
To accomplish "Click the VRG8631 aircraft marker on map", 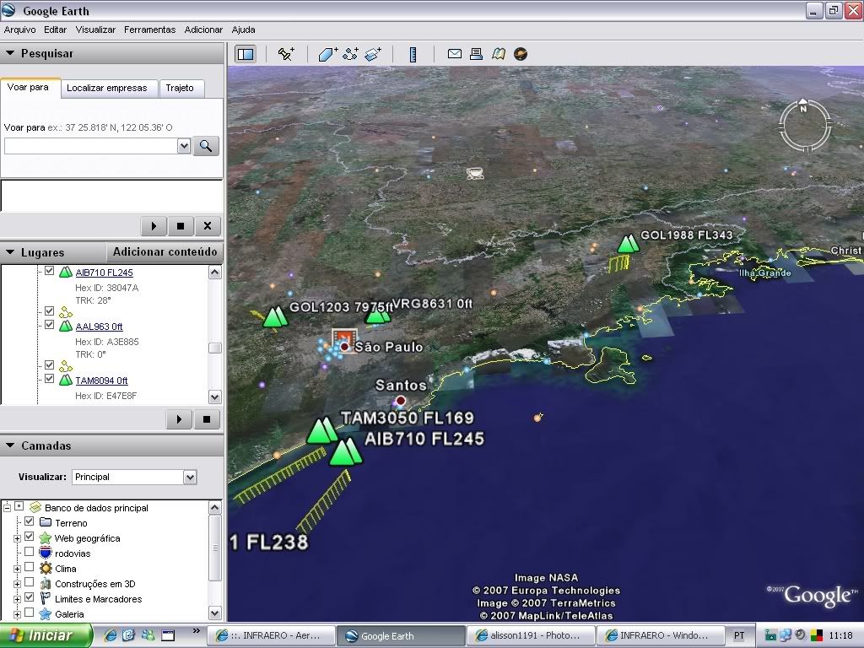I will click(378, 316).
